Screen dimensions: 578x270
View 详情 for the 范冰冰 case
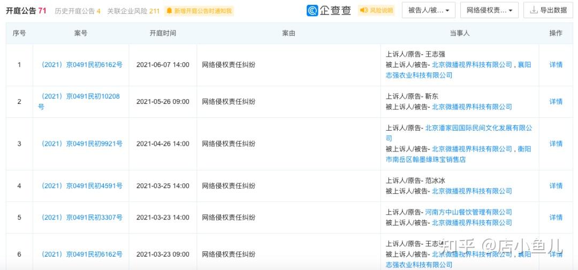556,186
